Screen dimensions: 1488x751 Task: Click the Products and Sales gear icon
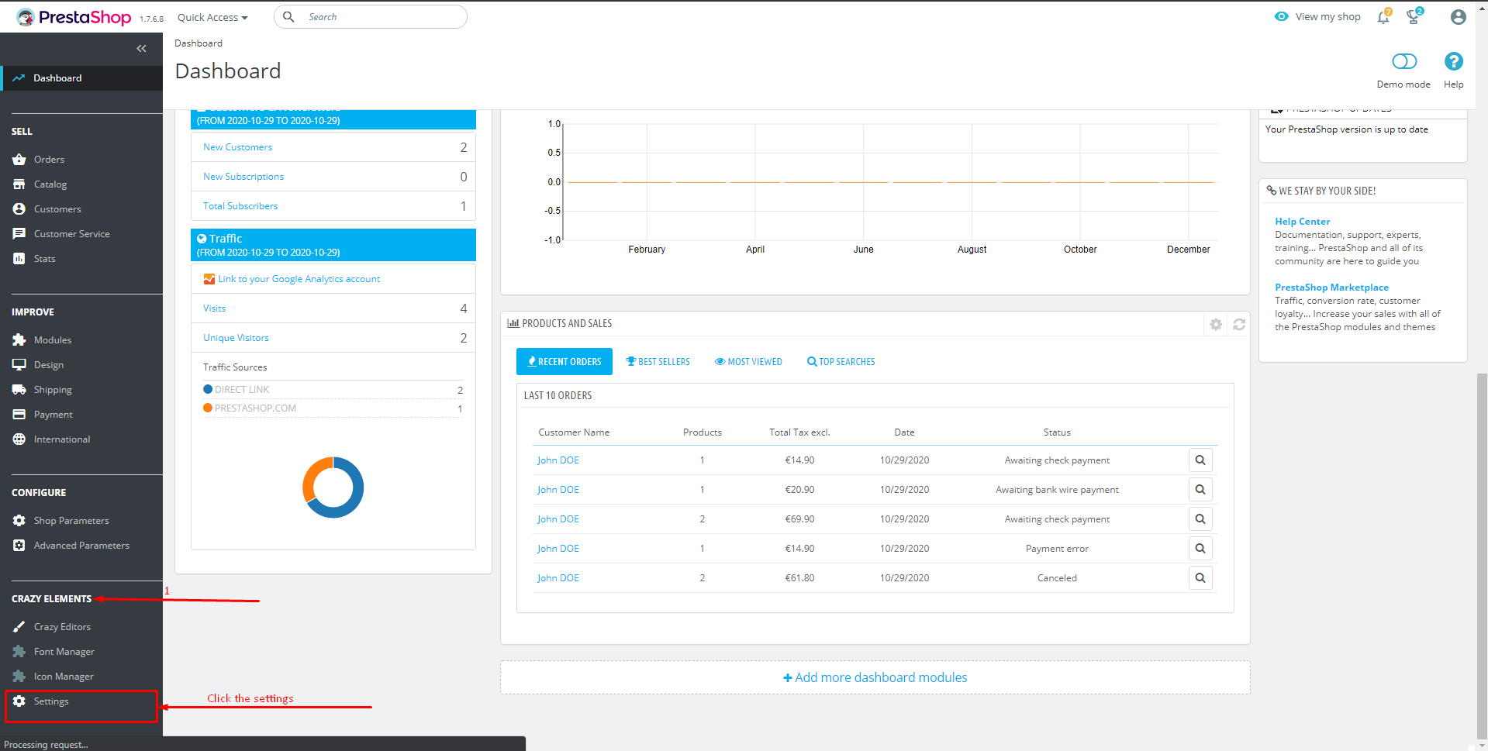tap(1215, 324)
